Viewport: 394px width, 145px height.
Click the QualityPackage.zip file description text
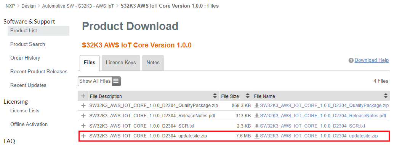154,106
